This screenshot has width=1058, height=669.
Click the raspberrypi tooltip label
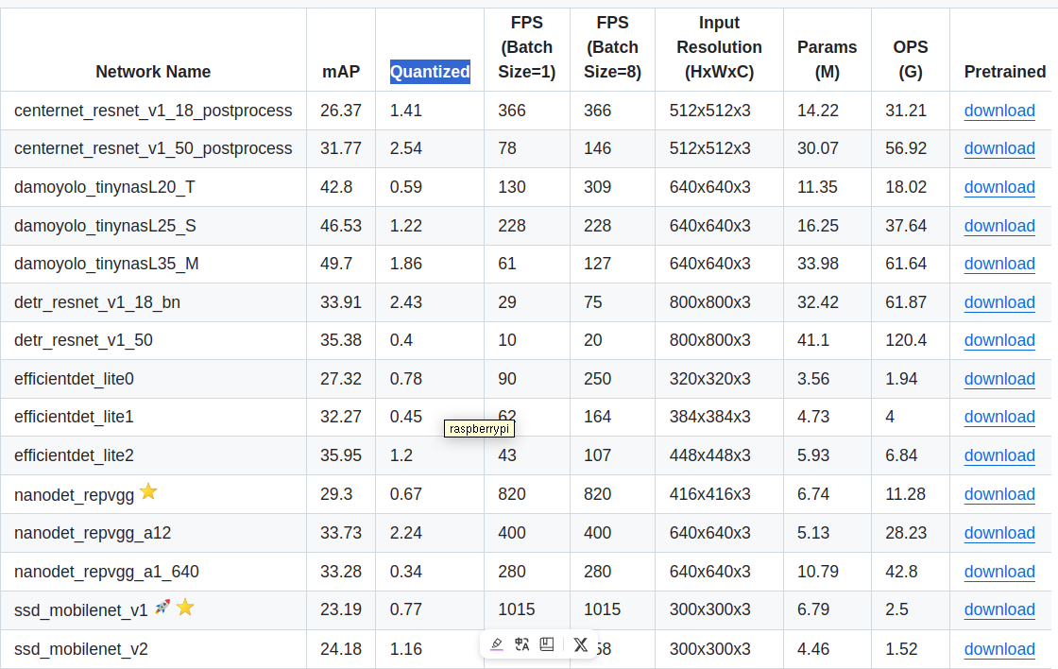coord(479,429)
